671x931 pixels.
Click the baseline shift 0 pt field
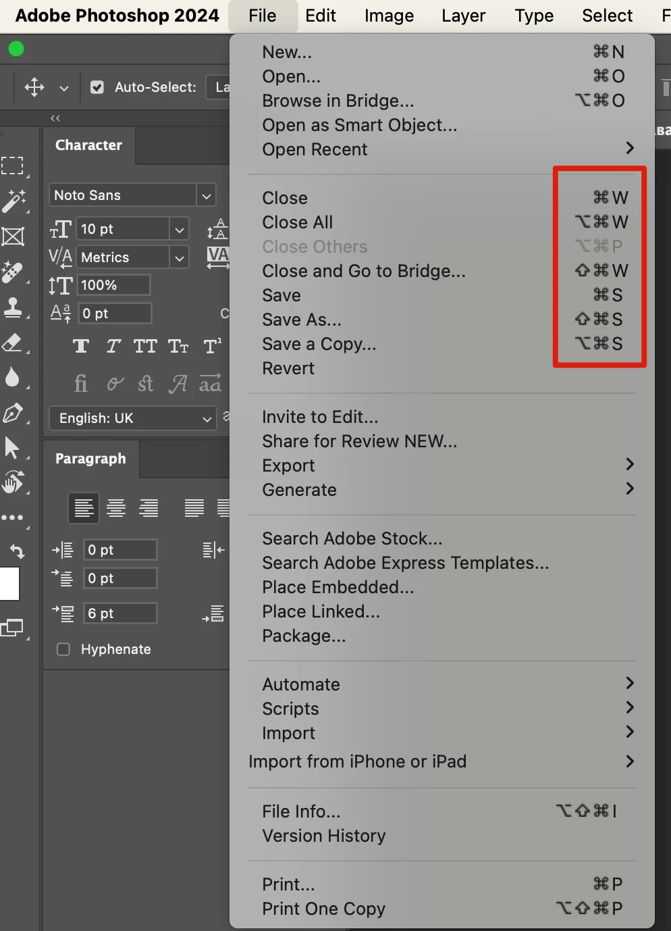114,313
